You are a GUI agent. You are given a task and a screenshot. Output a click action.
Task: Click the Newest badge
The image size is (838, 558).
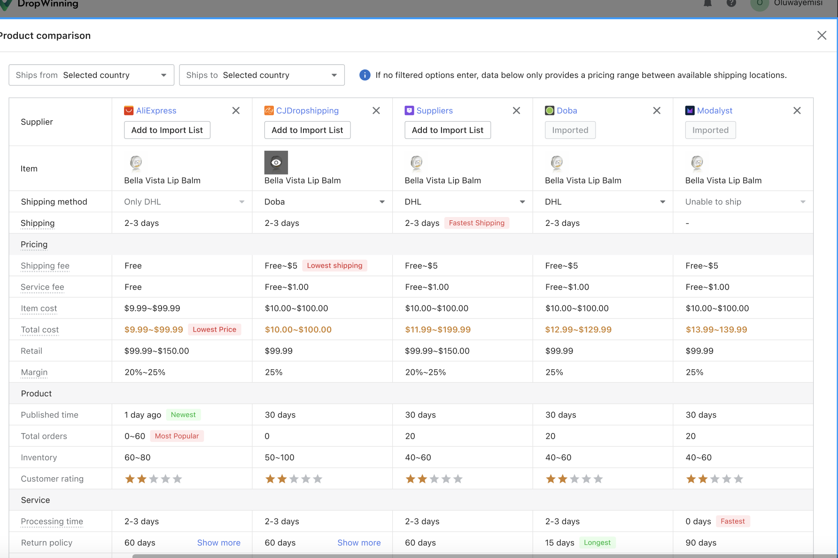pos(183,415)
